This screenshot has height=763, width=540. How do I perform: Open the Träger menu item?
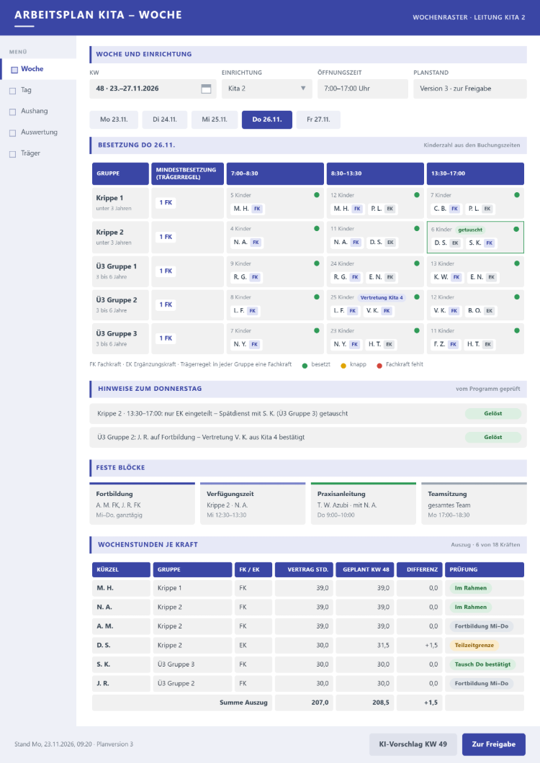click(x=38, y=153)
